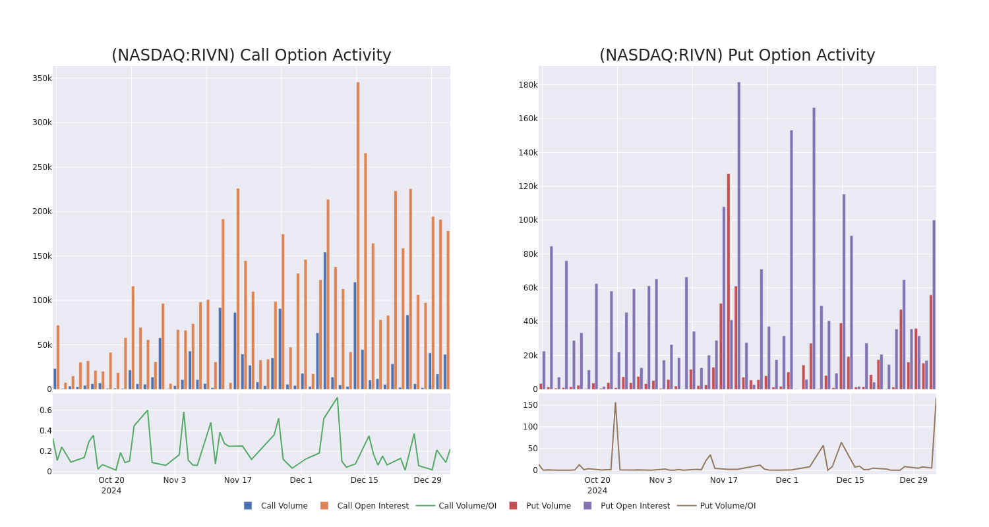Click the Nov 3 date under call chart
The image size is (989, 527).
tap(175, 480)
